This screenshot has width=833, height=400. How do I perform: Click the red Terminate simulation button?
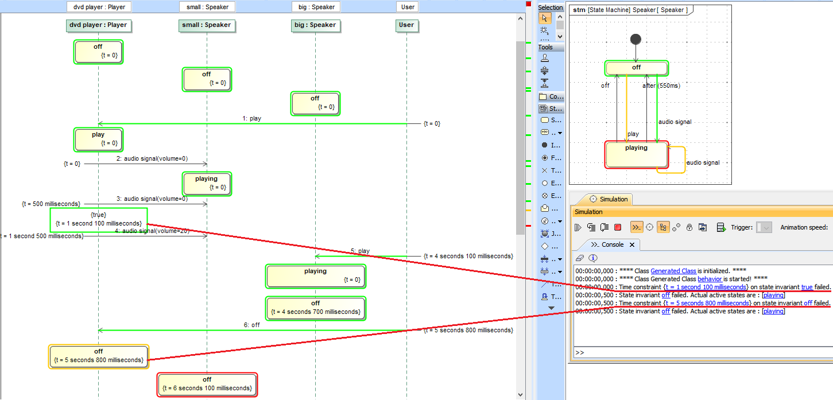click(x=618, y=227)
